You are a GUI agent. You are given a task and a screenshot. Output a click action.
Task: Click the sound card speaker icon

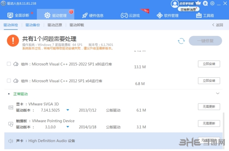(x=11, y=141)
